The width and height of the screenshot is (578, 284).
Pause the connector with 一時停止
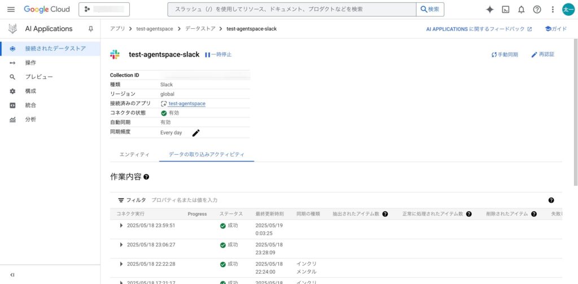(218, 55)
